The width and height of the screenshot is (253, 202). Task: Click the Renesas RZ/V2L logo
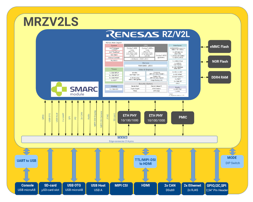[148, 34]
